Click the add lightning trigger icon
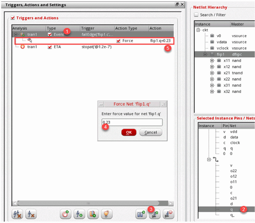Viewport: 255px width, 223px height. [x=79, y=214]
